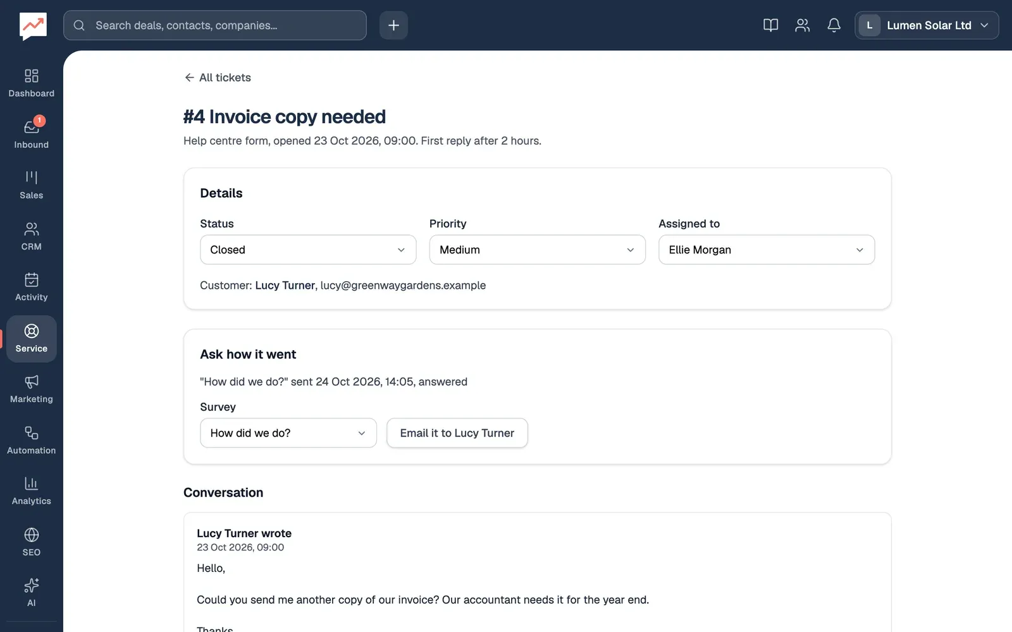Screen dimensions: 1012x632
Task: Open the CRM section
Action: pyautogui.click(x=32, y=236)
